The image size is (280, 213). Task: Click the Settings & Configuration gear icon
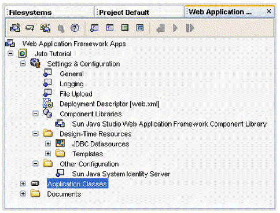pyautogui.click(x=35, y=63)
